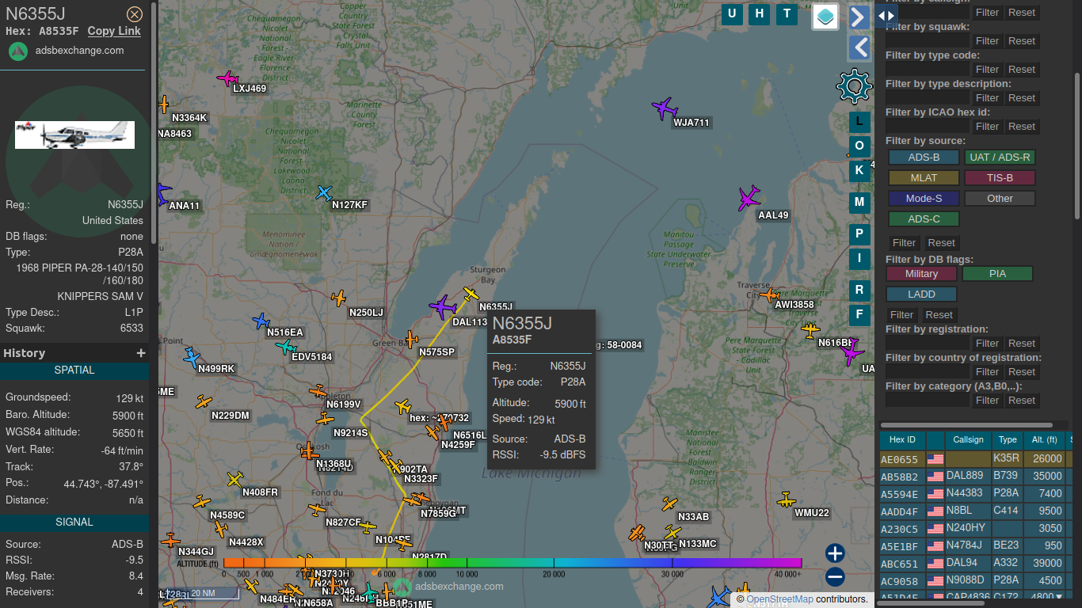This screenshot has width=1082, height=608.
Task: Click Reset button for country of registration
Action: click(1022, 372)
